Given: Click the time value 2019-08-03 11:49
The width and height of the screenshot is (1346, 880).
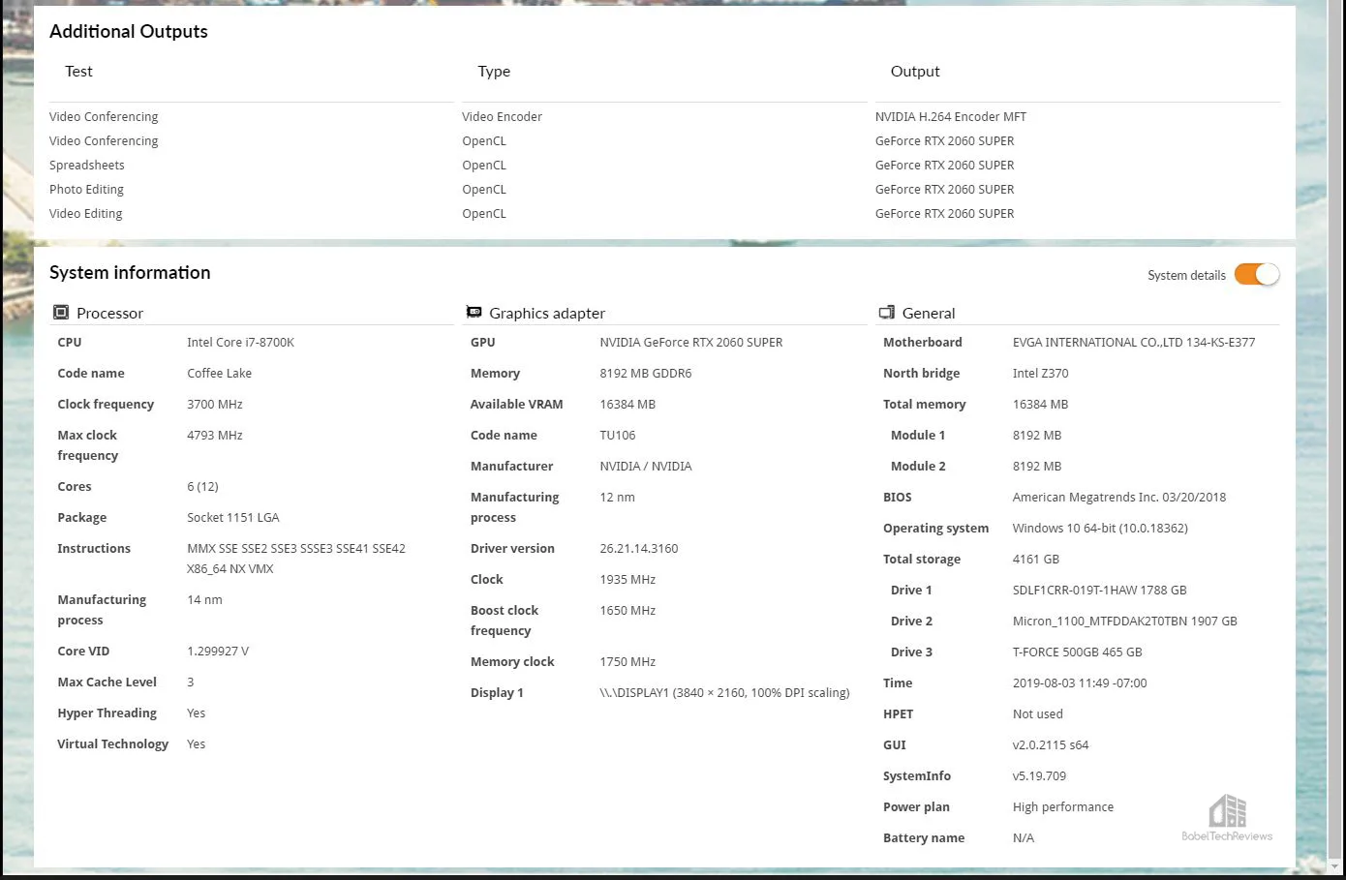Looking at the screenshot, I should [x=1080, y=683].
